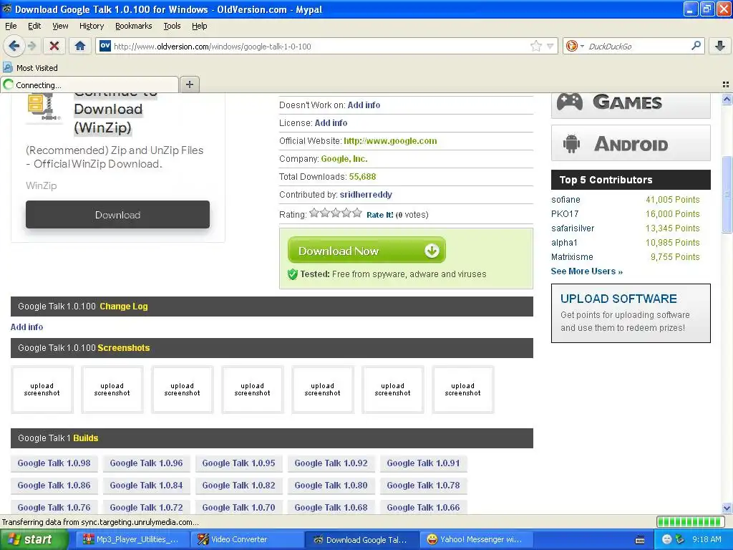This screenshot has height=550, width=733.
Task: Open the Google Talk 1.0.80 build
Action: [x=331, y=486]
